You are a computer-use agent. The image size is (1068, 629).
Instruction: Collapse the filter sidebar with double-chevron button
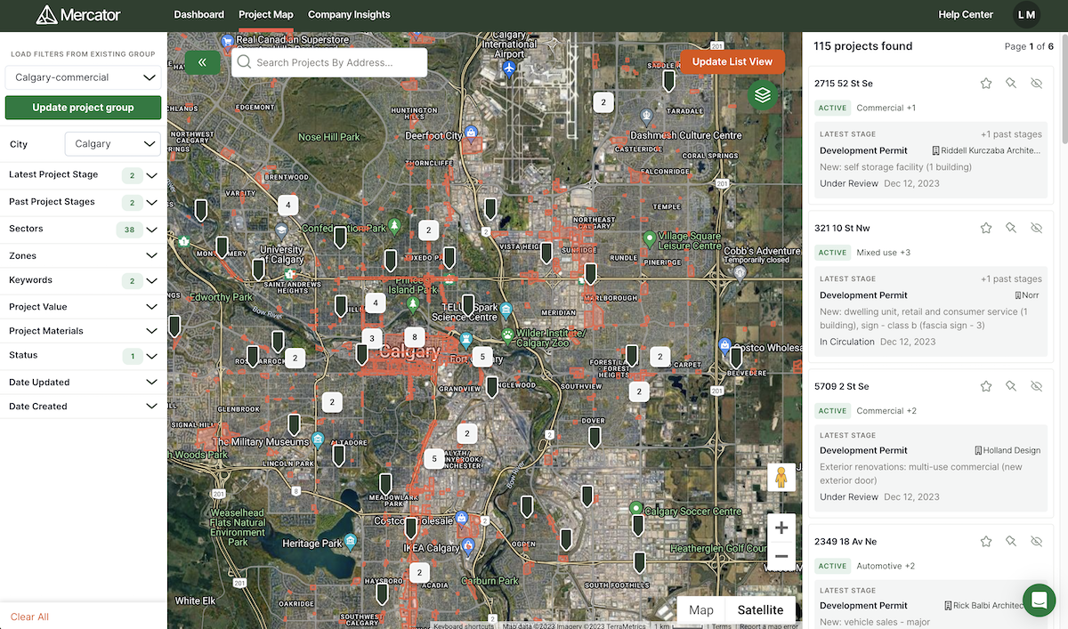[203, 62]
